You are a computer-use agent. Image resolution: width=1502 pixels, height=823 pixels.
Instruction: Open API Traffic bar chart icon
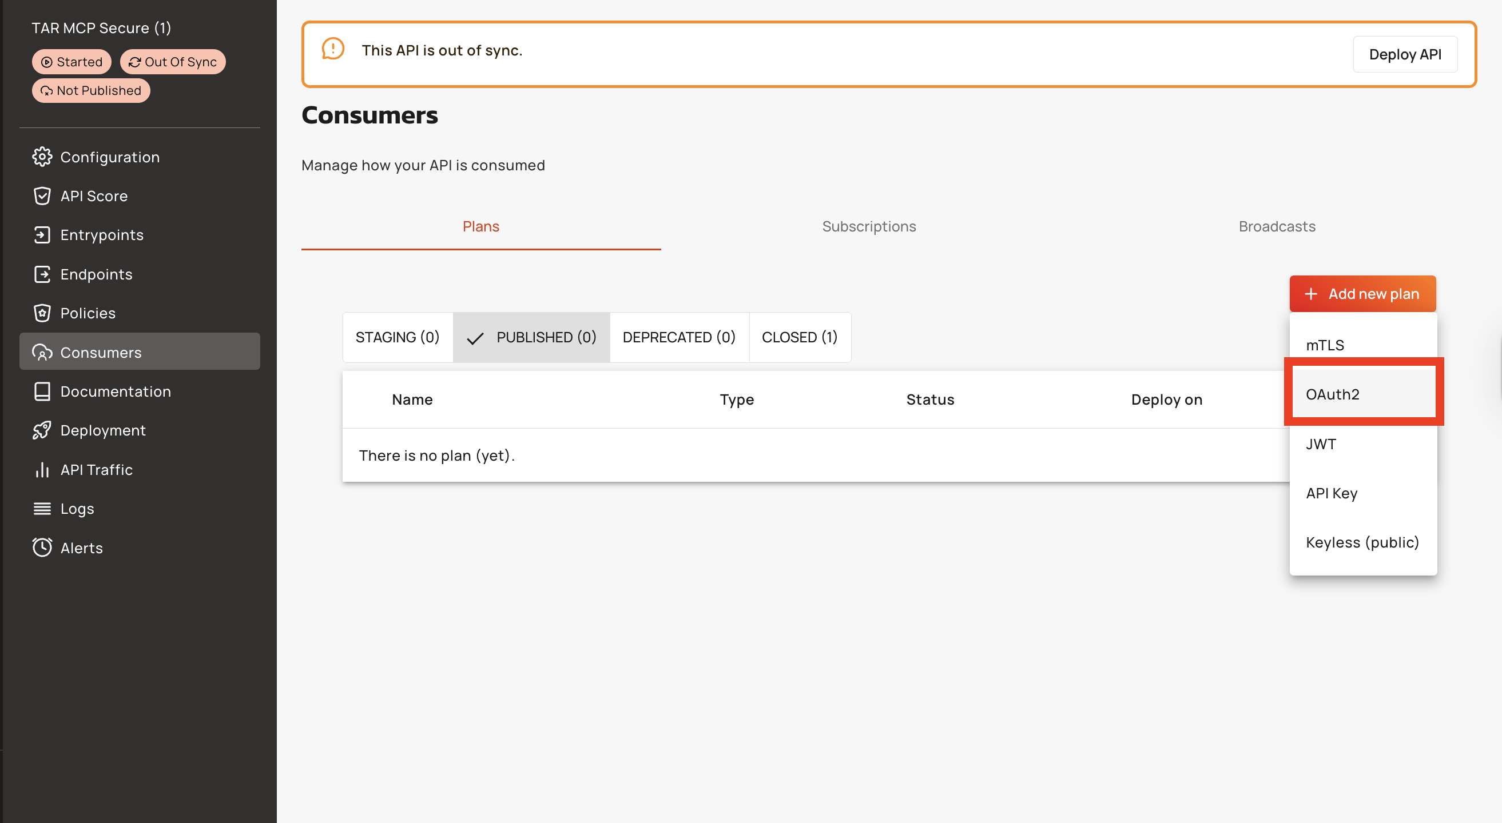point(42,469)
